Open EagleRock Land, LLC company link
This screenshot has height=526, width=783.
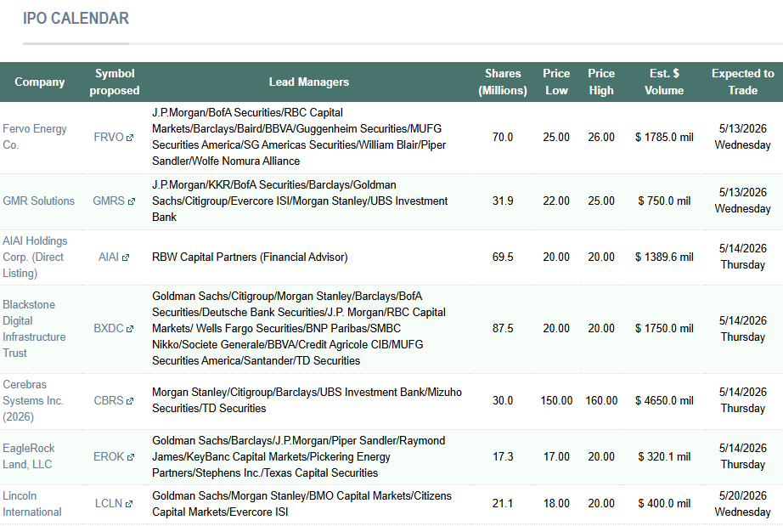(29, 456)
